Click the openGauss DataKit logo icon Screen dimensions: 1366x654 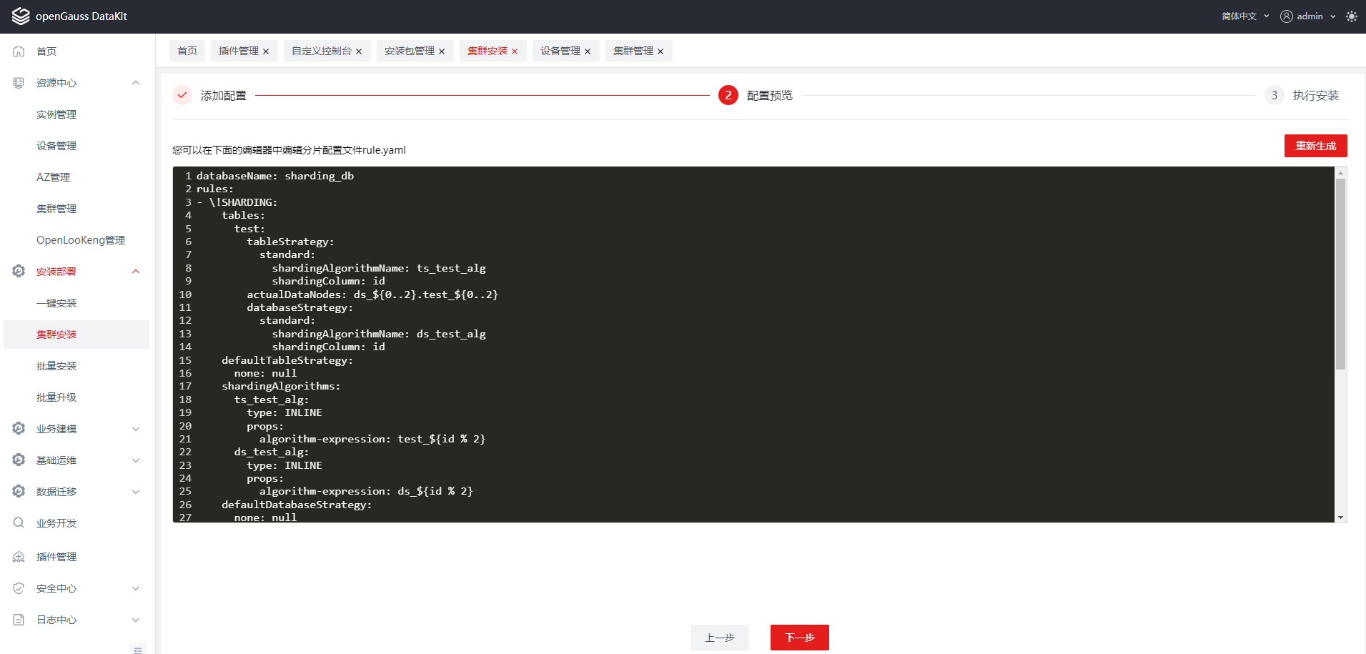click(x=21, y=16)
